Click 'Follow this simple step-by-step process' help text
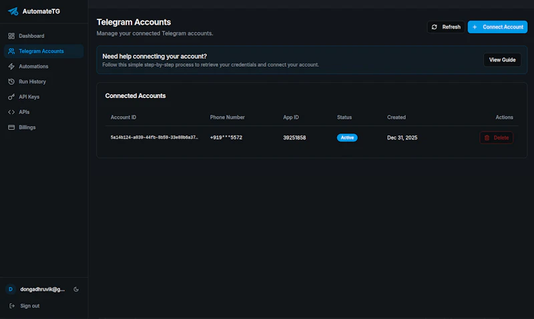Viewport: 534px width, 319px height. point(210,65)
